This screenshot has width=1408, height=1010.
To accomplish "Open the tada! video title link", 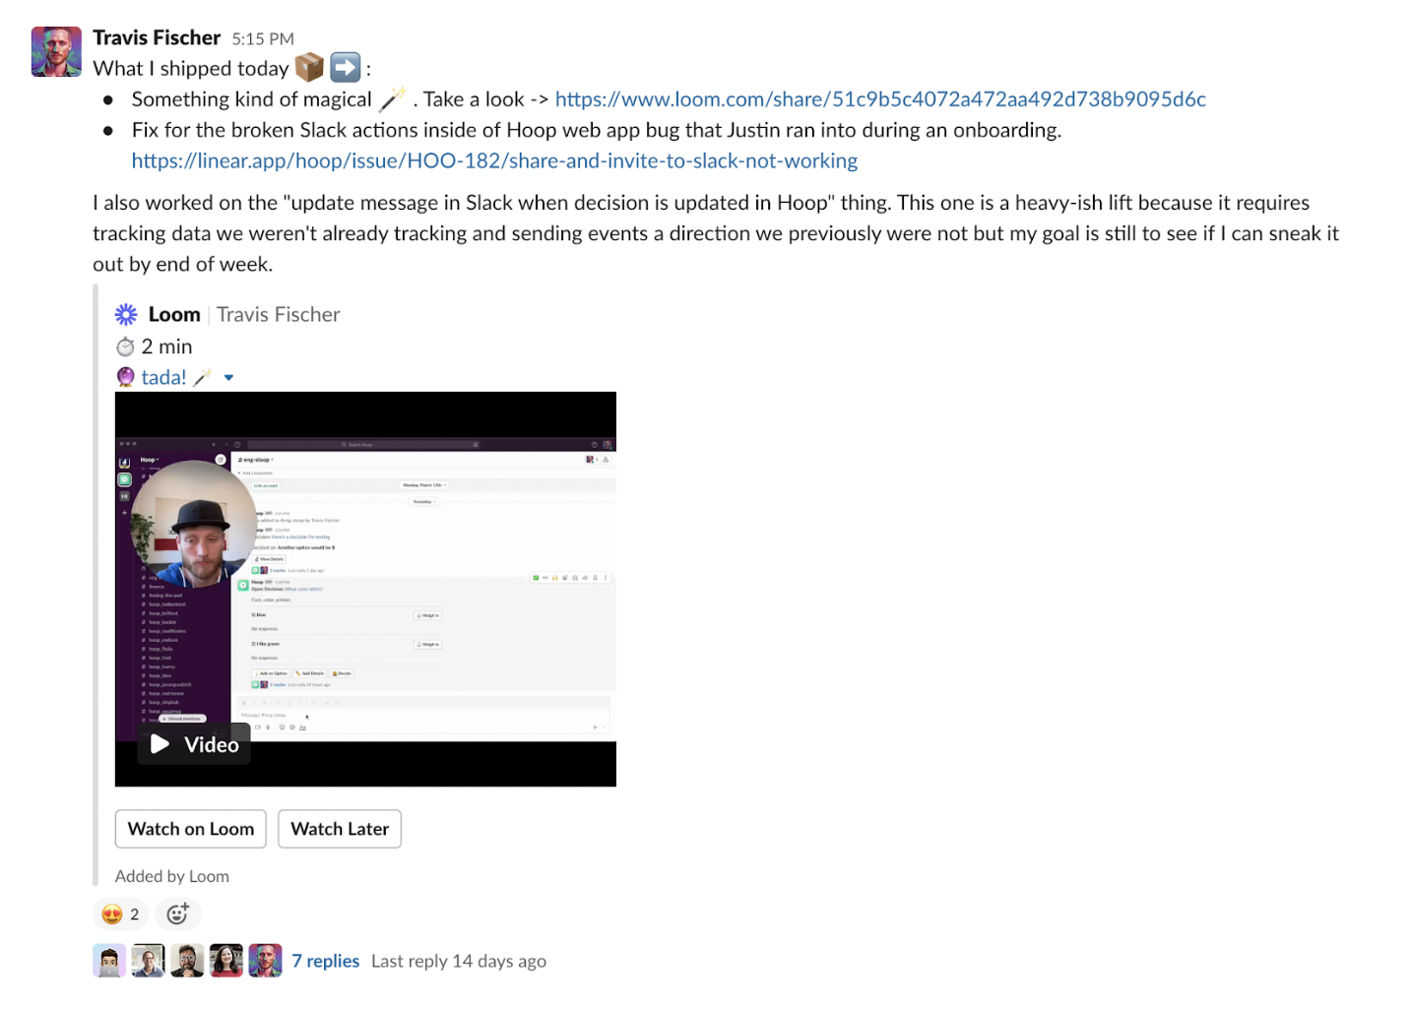I will click(x=163, y=378).
